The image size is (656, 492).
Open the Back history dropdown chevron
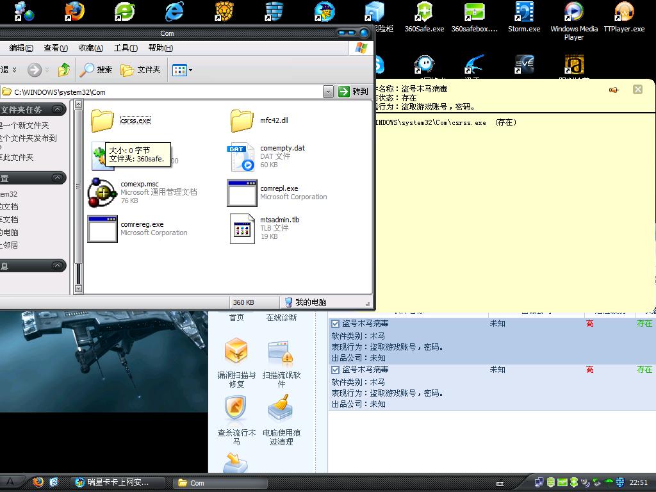[14, 69]
